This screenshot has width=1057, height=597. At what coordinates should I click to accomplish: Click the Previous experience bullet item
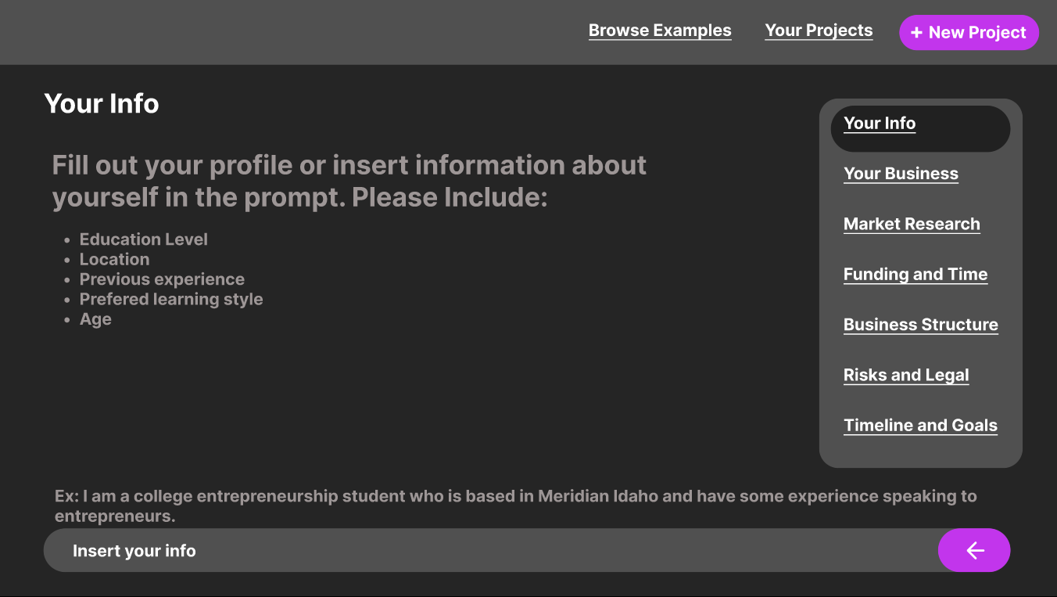[x=162, y=279]
